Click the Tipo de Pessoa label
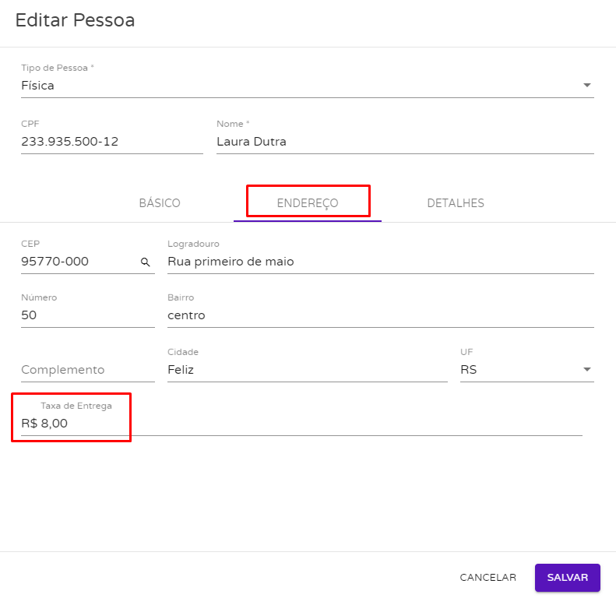616x598 pixels. click(x=58, y=68)
